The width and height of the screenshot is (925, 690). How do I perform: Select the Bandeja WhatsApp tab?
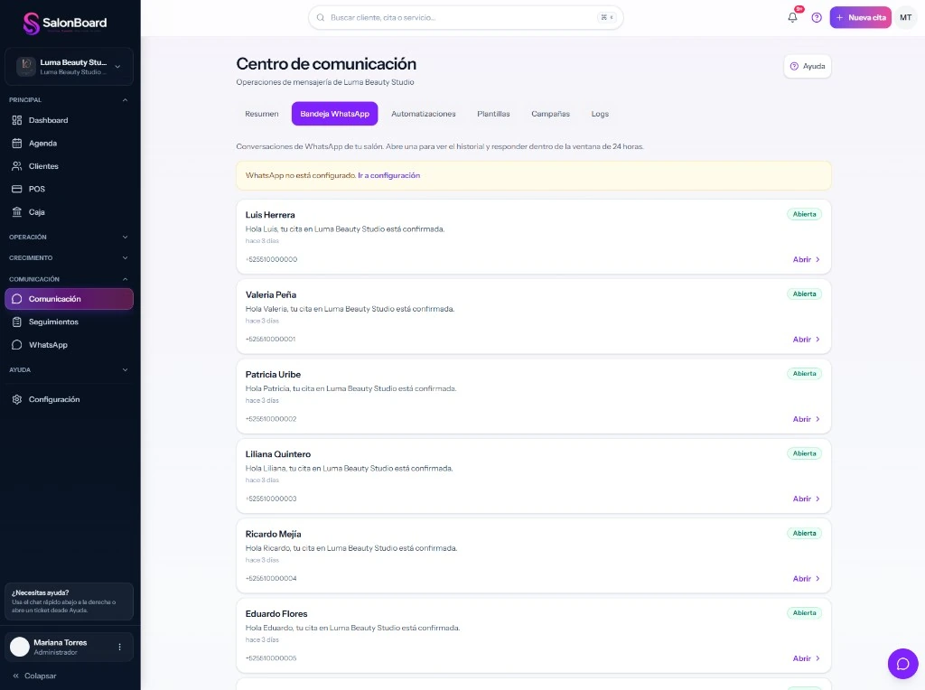pyautogui.click(x=334, y=114)
